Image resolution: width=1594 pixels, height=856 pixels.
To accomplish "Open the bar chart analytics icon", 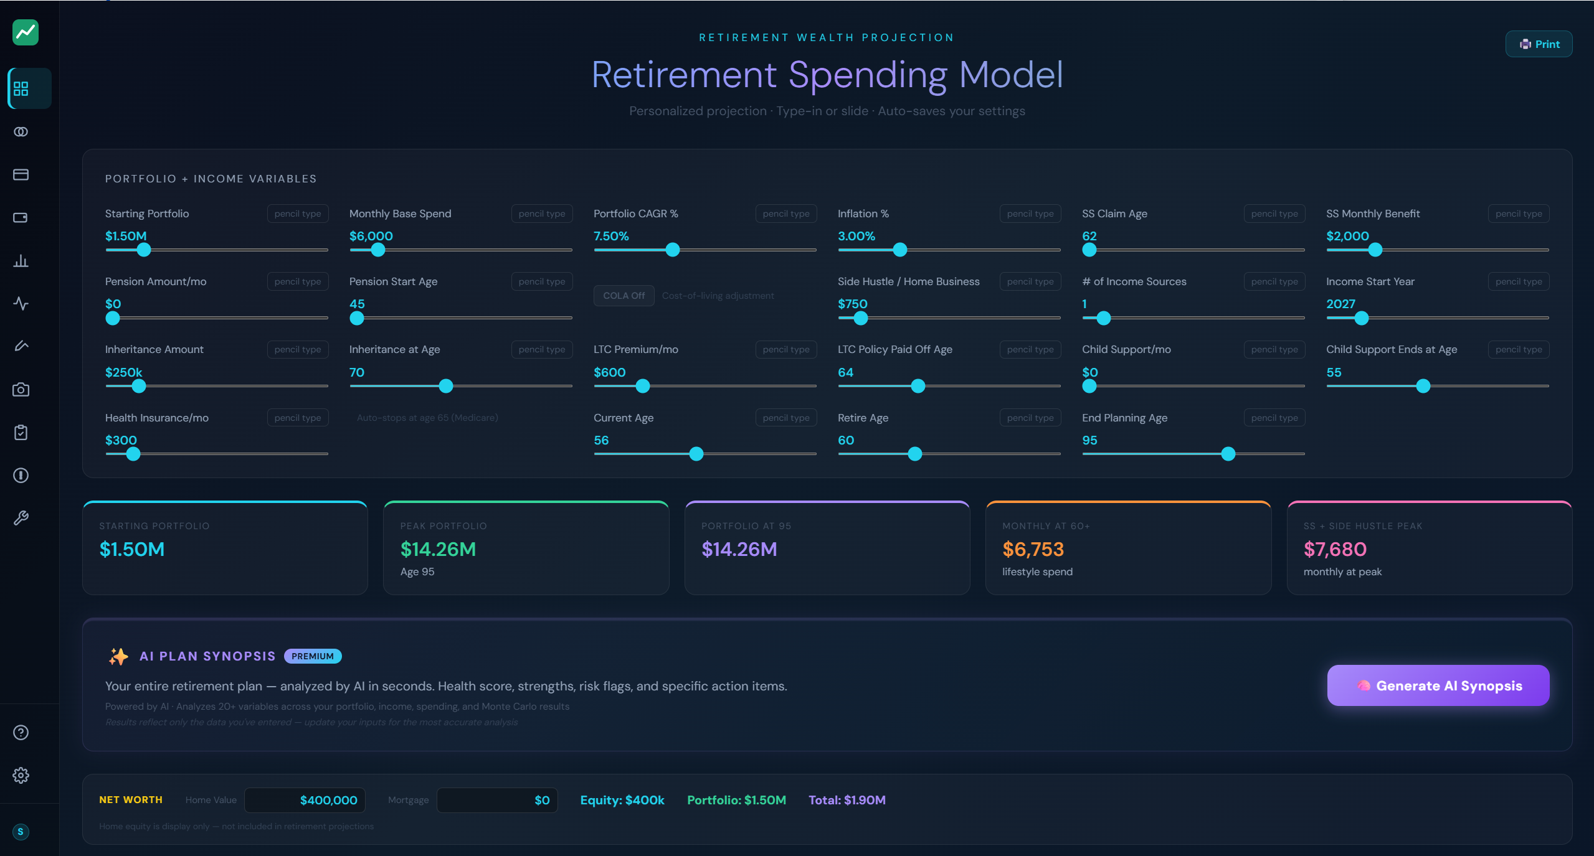I will point(21,261).
